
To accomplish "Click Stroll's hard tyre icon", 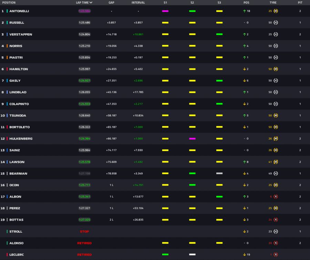I will point(276,231).
